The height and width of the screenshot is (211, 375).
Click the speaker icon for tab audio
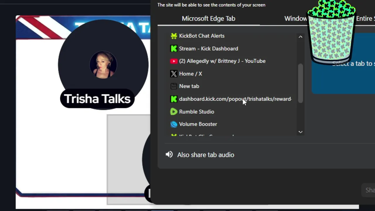coord(169,154)
